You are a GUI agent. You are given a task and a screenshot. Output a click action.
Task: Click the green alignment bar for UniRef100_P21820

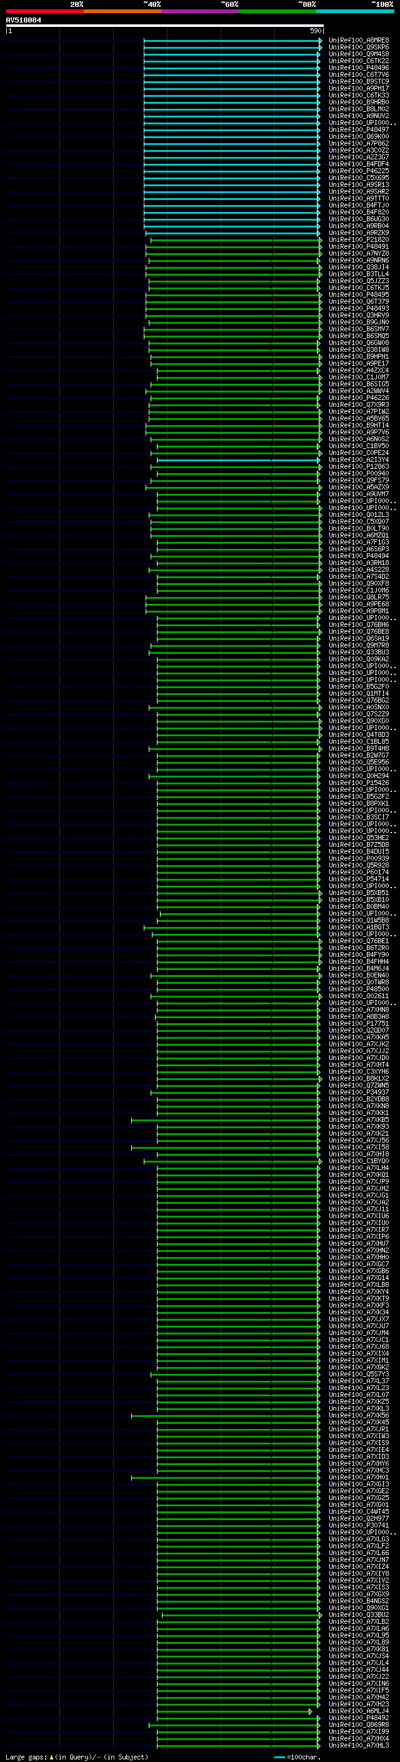[236, 240]
